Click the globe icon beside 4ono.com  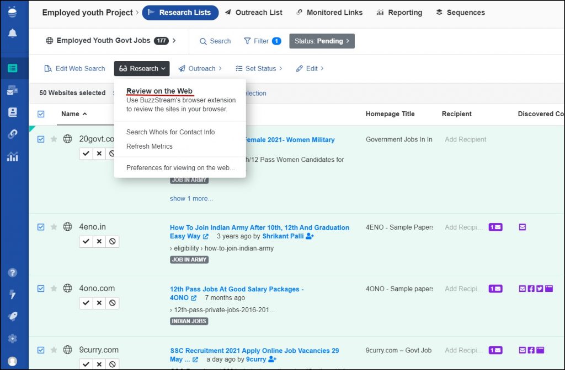(67, 288)
